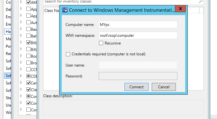Image resolution: width=217 pixels, height=119 pixels.
Task: Cancel the WMI connection dialog
Action: pos(164,87)
